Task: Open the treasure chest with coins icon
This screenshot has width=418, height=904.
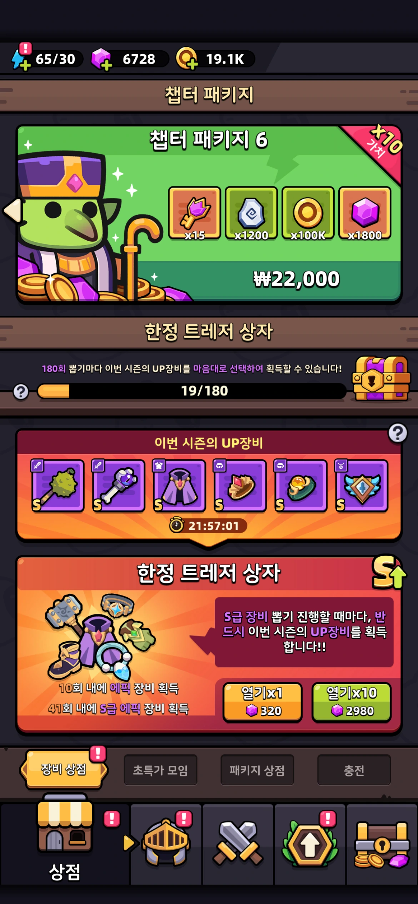Action: coord(382,845)
